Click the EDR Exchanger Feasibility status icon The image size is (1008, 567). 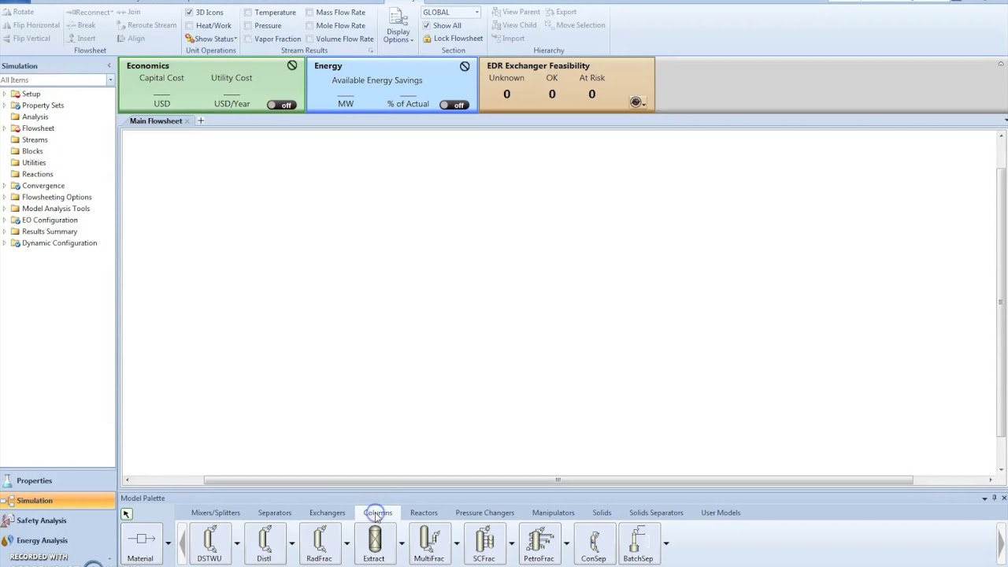pos(636,102)
